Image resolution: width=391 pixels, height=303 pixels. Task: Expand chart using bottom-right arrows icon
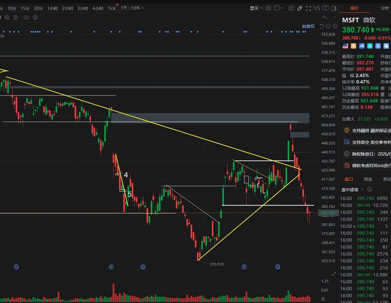[333, 274]
